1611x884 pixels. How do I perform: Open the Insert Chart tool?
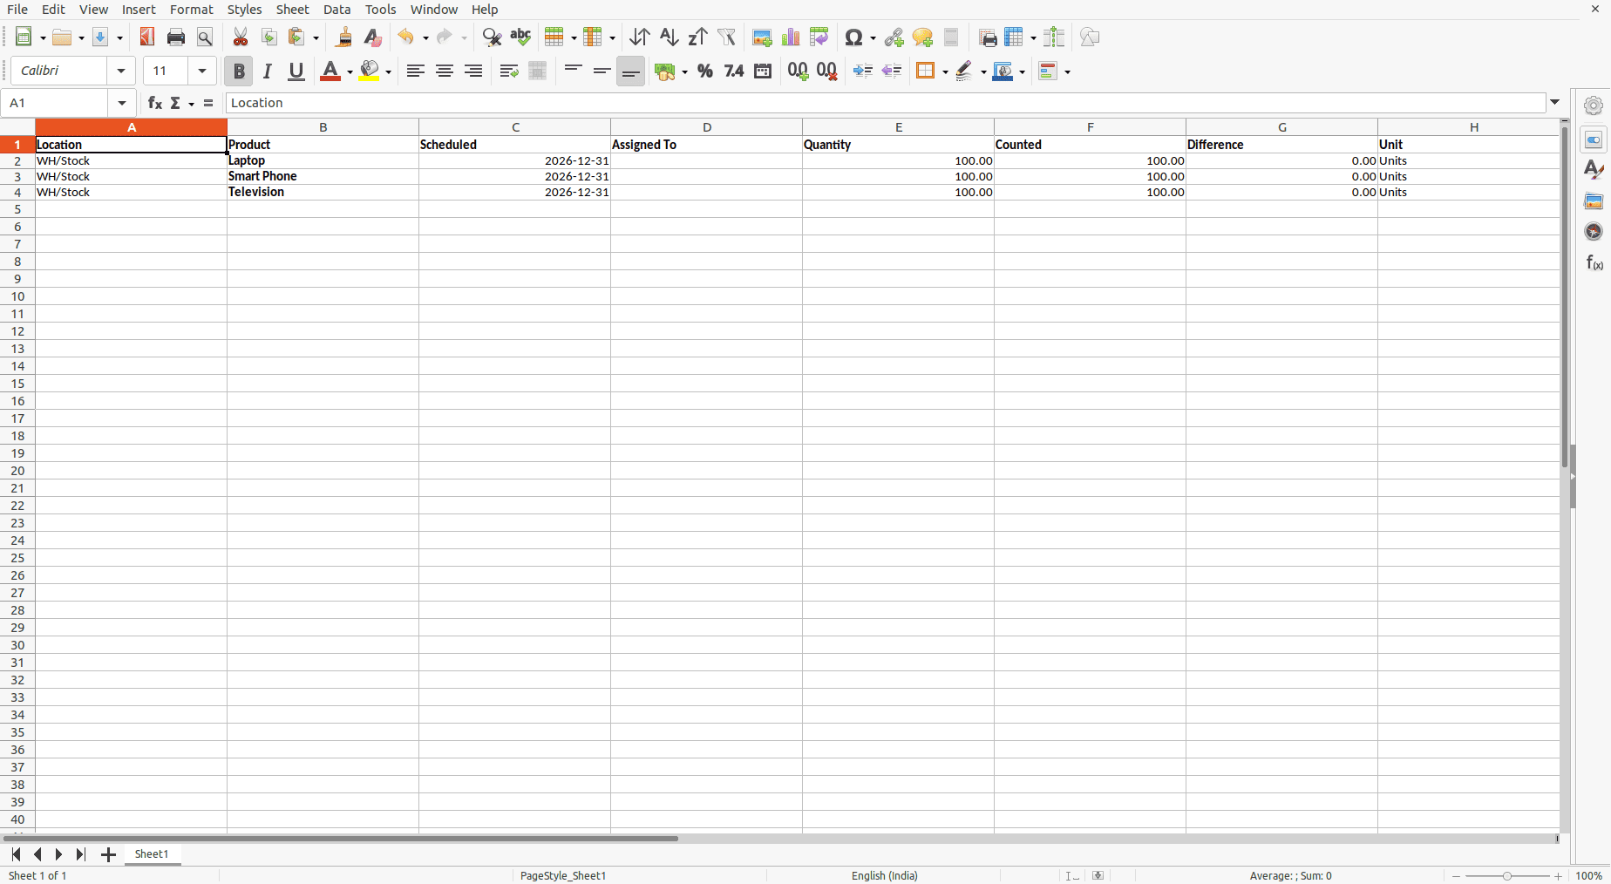(x=791, y=37)
